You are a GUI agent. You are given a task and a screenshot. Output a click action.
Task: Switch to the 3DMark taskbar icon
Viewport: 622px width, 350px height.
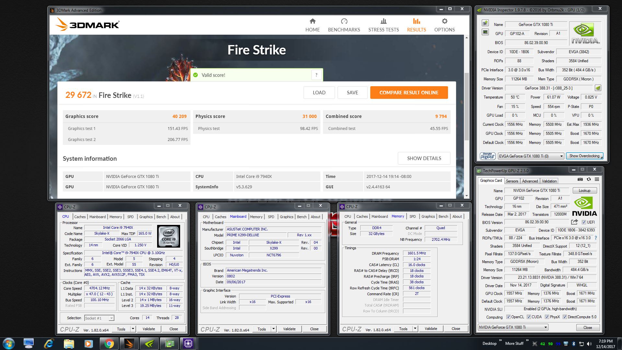(129, 344)
